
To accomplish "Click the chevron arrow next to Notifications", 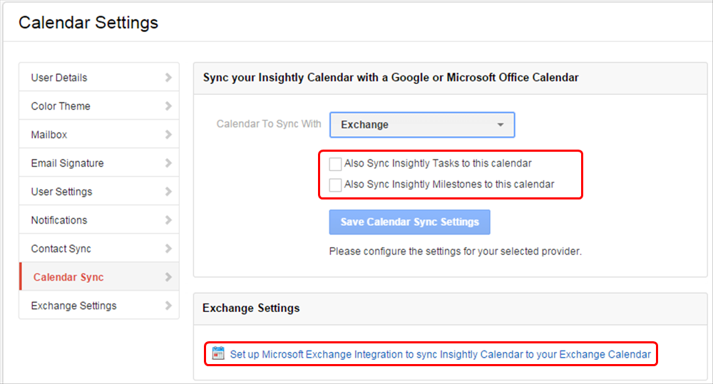I will [x=168, y=220].
